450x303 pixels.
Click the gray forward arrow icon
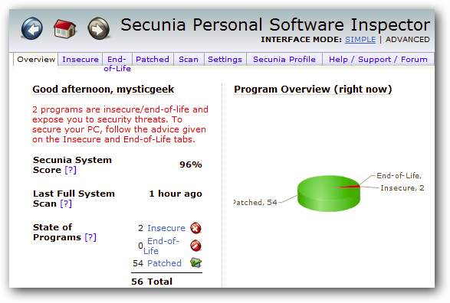click(98, 28)
